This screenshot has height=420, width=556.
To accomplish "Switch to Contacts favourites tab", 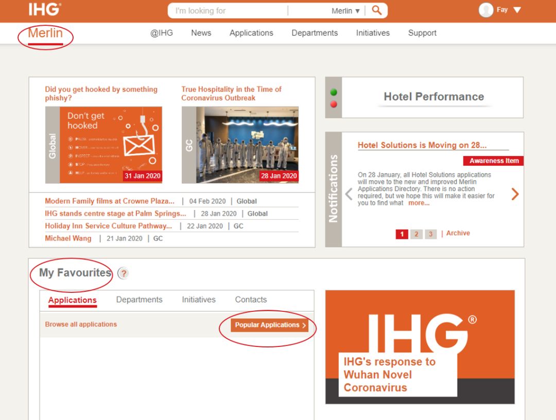I will [x=251, y=300].
